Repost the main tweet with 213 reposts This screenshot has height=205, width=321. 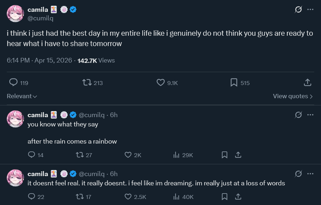[87, 82]
